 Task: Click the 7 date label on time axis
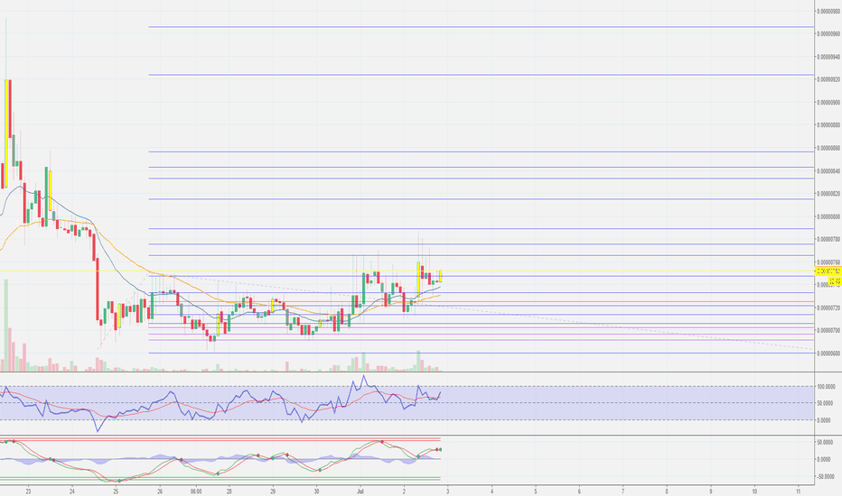[x=622, y=491]
